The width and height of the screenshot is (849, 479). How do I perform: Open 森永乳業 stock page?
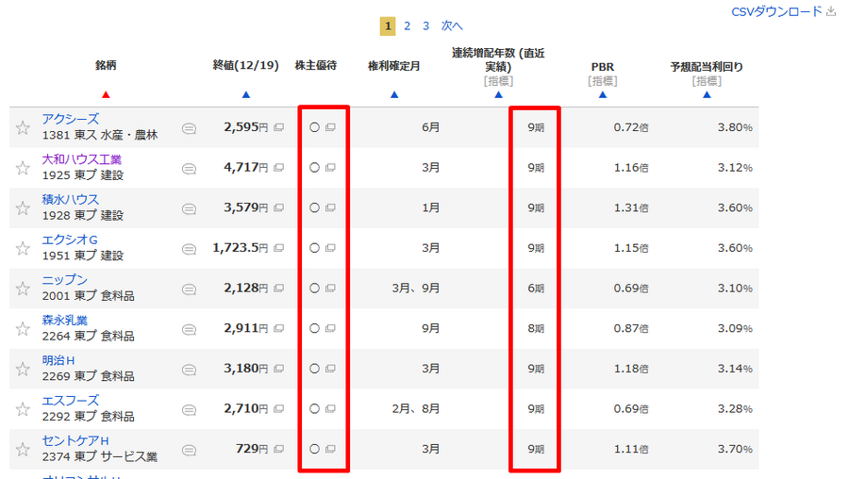65,321
